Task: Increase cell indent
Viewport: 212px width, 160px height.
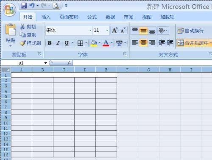Action: point(170,43)
